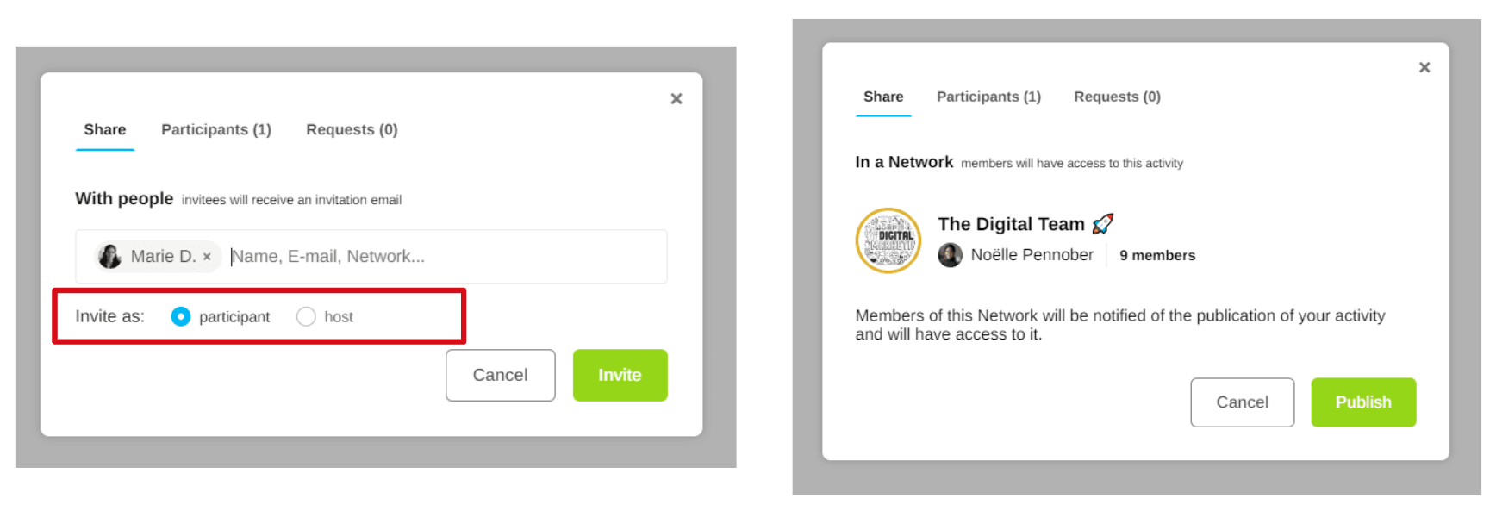Select the host radio option

306,317
